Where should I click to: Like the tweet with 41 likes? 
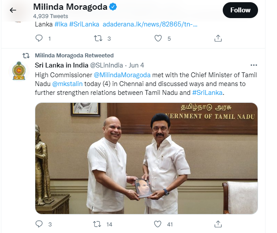pos(157,224)
